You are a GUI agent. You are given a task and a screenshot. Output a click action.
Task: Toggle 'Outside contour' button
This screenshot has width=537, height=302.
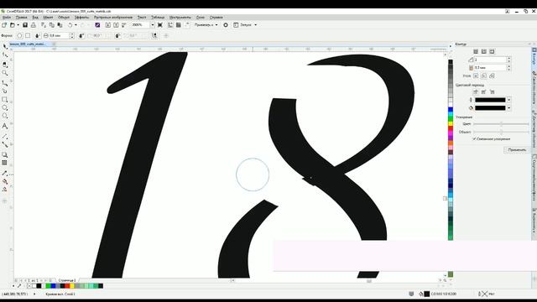(x=493, y=51)
